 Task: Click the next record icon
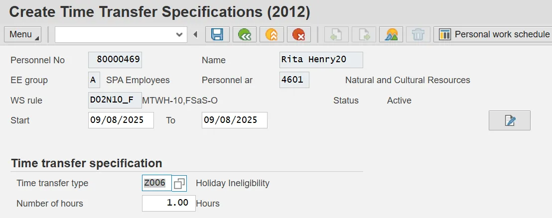[x=364, y=34]
